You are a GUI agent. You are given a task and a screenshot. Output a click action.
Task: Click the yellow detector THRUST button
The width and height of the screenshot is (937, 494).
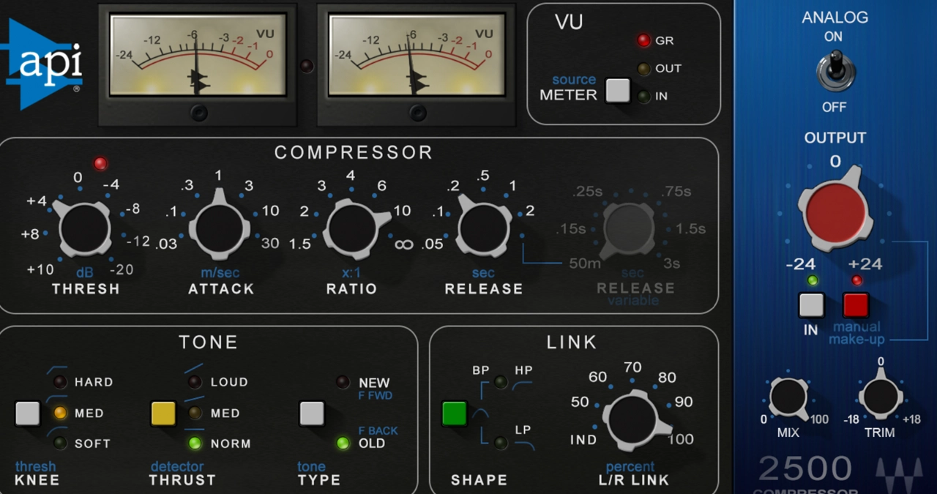(163, 413)
